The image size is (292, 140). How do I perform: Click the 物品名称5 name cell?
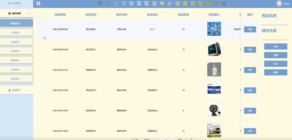tap(91, 131)
